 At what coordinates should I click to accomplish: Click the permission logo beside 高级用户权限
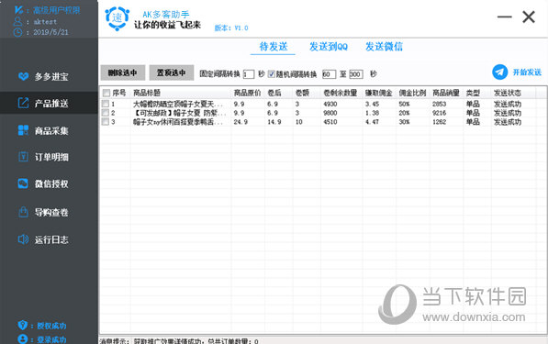[x=18, y=10]
